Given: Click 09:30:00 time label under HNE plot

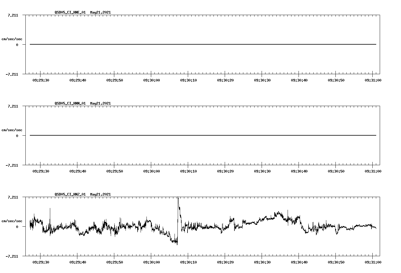Looking at the screenshot, I should [151, 80].
